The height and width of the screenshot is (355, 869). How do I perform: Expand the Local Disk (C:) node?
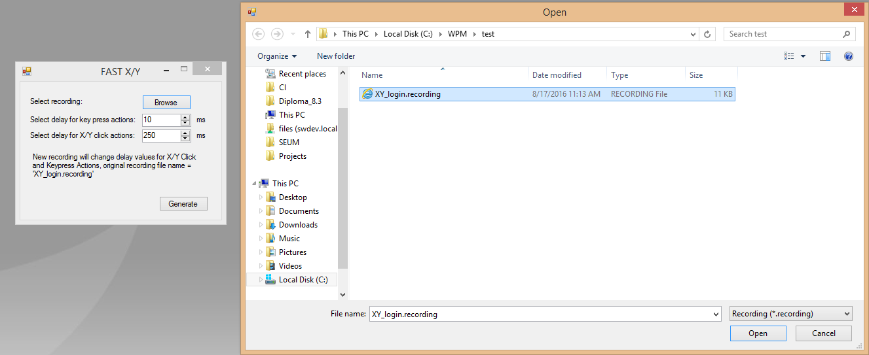point(261,280)
